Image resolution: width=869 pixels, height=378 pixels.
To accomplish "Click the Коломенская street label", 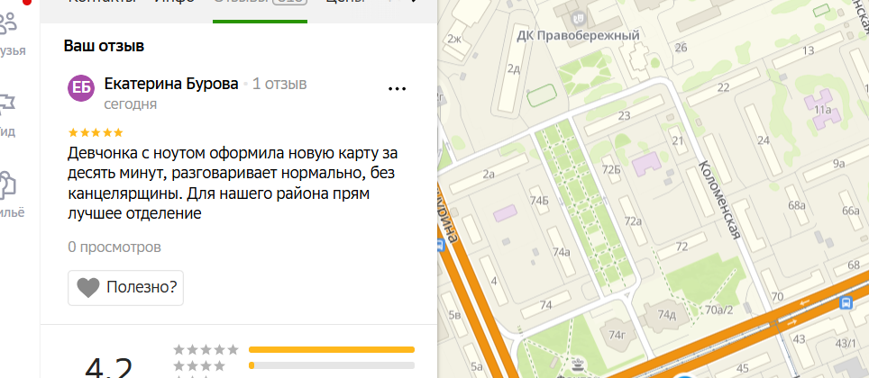I will coord(720,200).
